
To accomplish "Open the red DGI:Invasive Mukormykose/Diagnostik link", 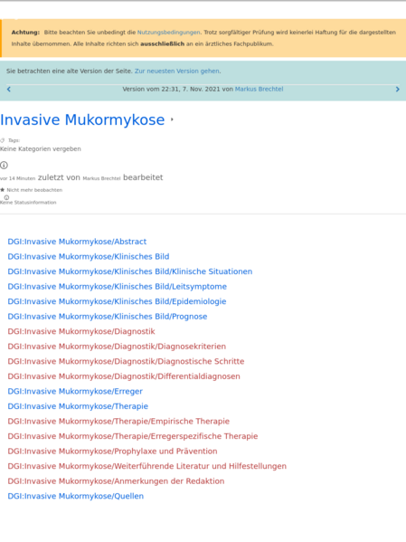I will (81, 331).
